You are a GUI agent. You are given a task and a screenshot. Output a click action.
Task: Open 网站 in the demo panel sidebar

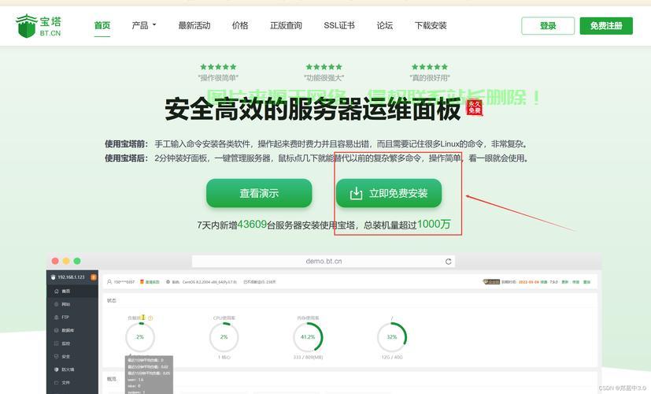point(72,304)
